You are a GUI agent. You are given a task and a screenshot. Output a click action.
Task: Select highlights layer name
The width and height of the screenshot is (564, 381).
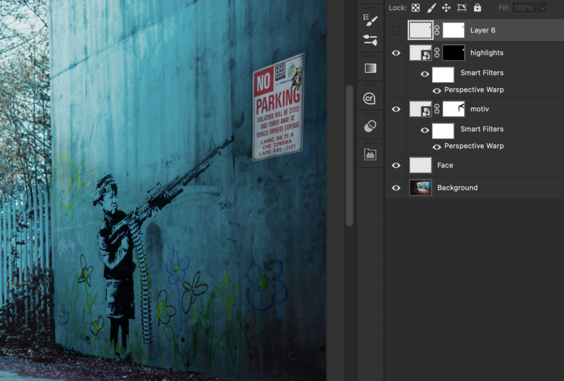tap(487, 53)
